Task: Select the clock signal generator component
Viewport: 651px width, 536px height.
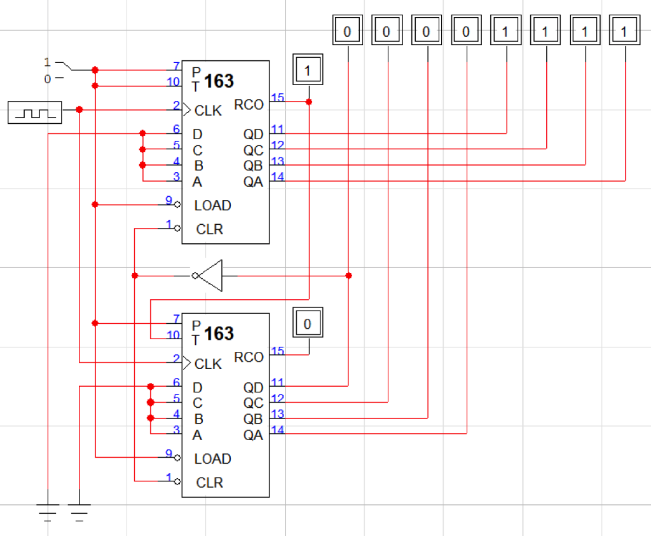Action: click(x=34, y=112)
